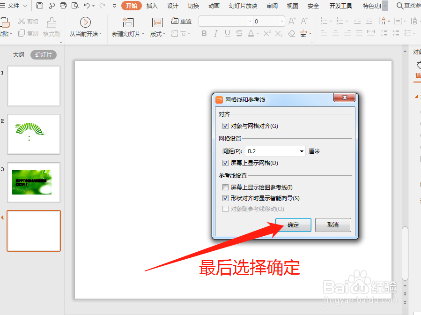The width and height of the screenshot is (421, 315).
Task: Open the font color swatch picker
Action: (258, 33)
